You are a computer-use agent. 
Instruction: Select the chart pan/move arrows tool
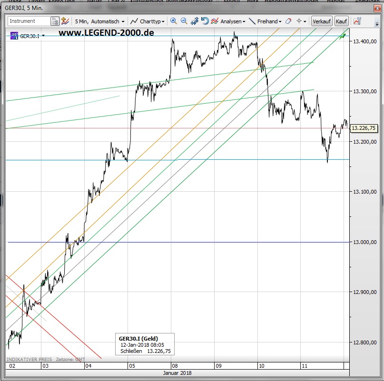tap(195, 21)
